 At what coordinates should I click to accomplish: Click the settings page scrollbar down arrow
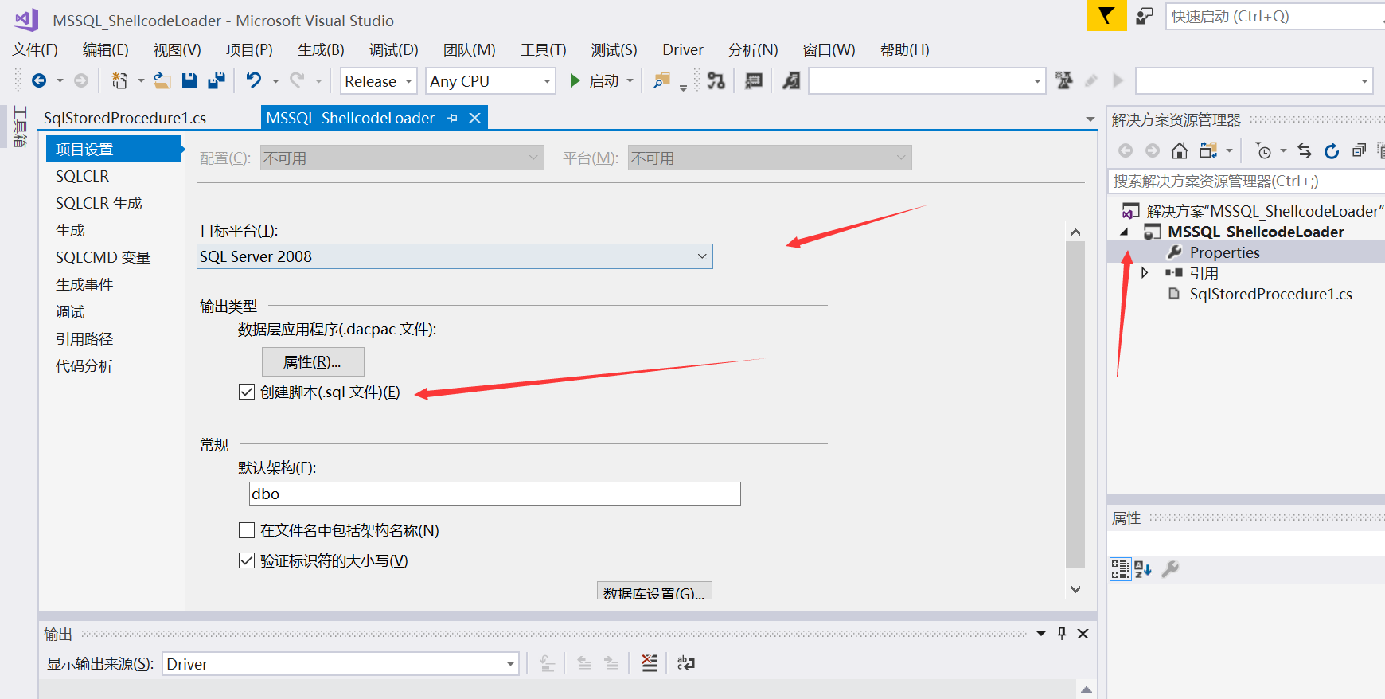tap(1075, 589)
